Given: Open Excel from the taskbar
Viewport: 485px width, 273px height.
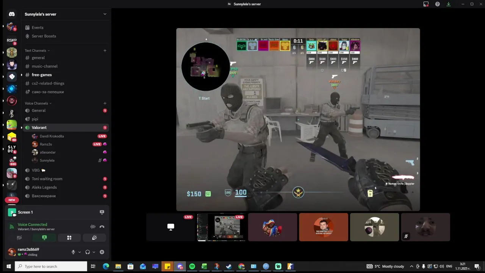Looking at the screenshot, I should click(x=204, y=267).
